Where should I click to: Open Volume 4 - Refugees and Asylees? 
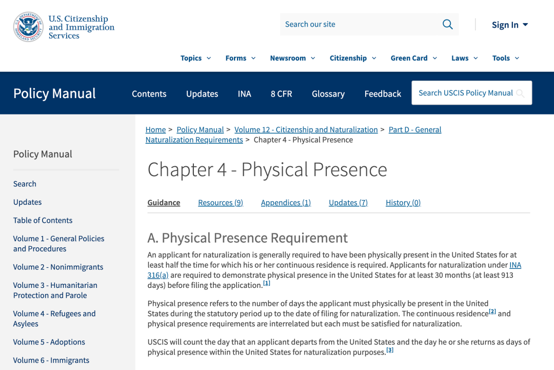[54, 318]
